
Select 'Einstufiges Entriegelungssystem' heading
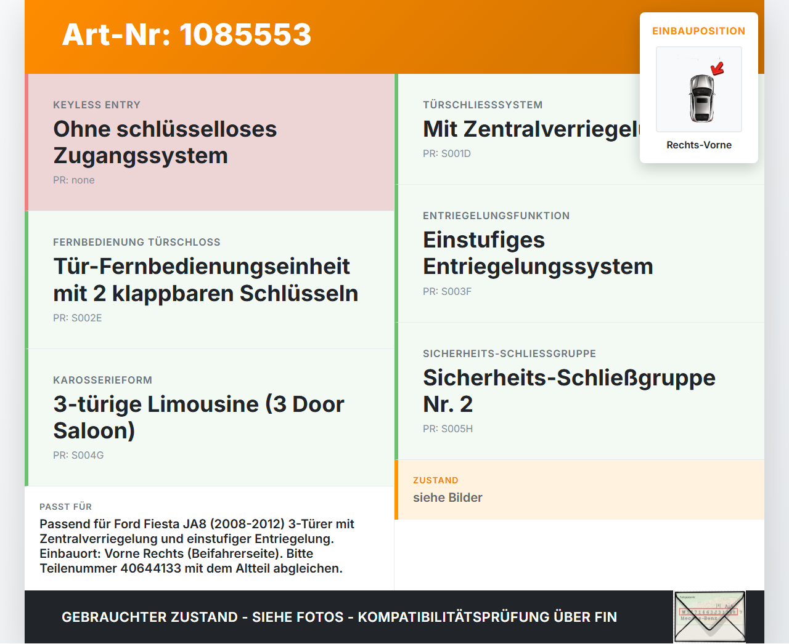pos(538,253)
